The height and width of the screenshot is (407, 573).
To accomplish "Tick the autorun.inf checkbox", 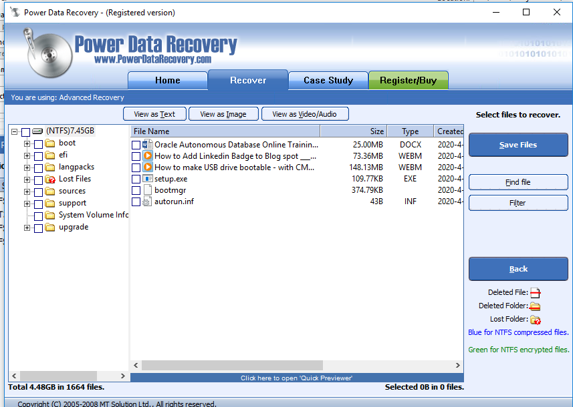I will coord(136,201).
